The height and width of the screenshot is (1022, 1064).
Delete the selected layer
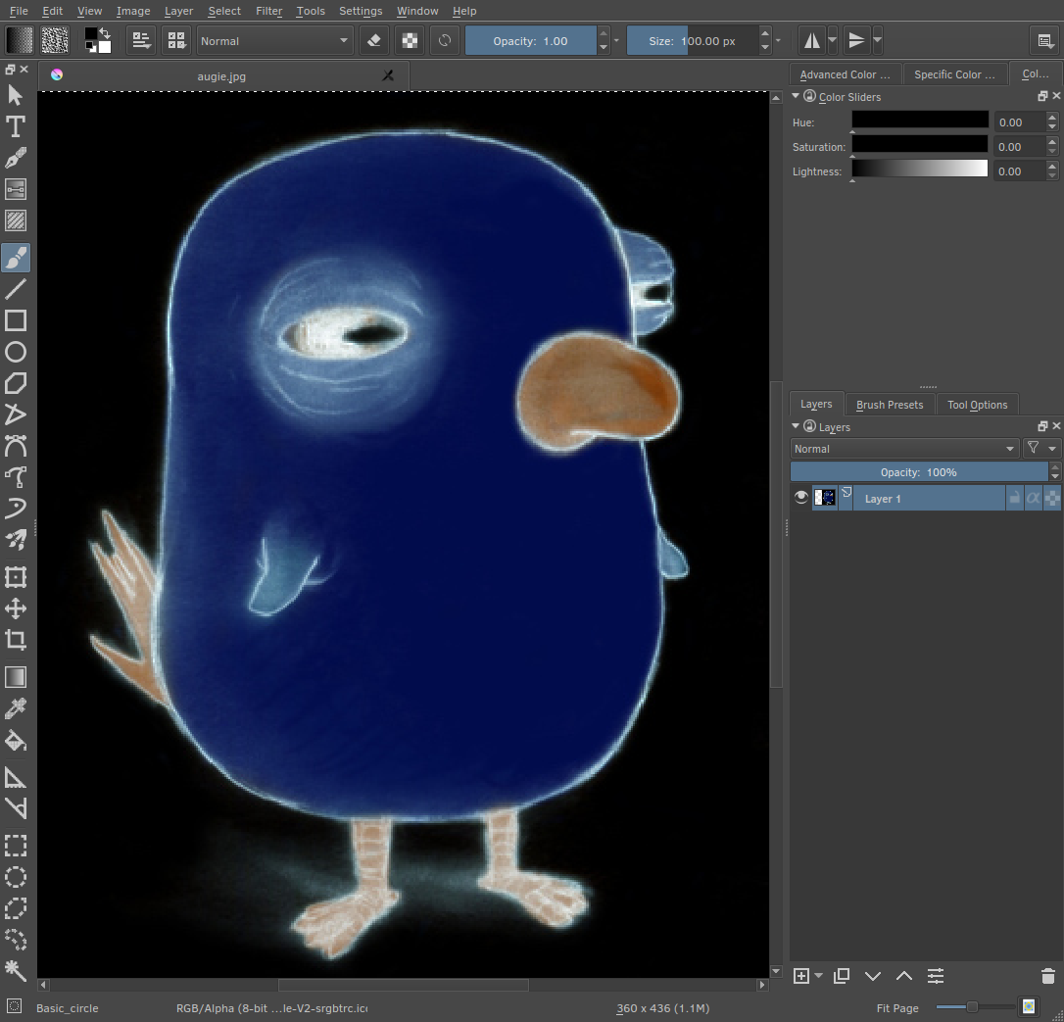click(x=1047, y=976)
